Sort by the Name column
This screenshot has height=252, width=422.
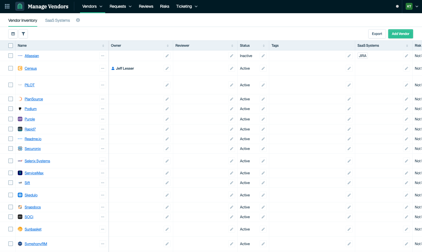(x=103, y=46)
